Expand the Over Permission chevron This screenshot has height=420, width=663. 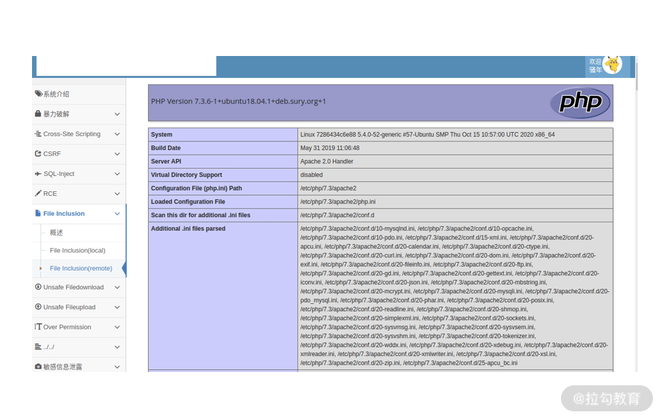(x=117, y=327)
